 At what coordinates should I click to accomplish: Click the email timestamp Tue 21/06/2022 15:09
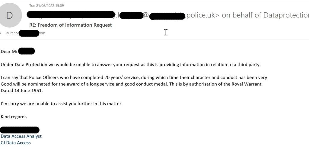point(46,6)
